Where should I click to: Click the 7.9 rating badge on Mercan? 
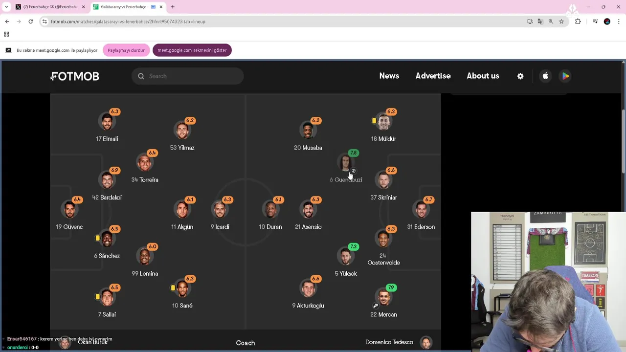point(391,287)
